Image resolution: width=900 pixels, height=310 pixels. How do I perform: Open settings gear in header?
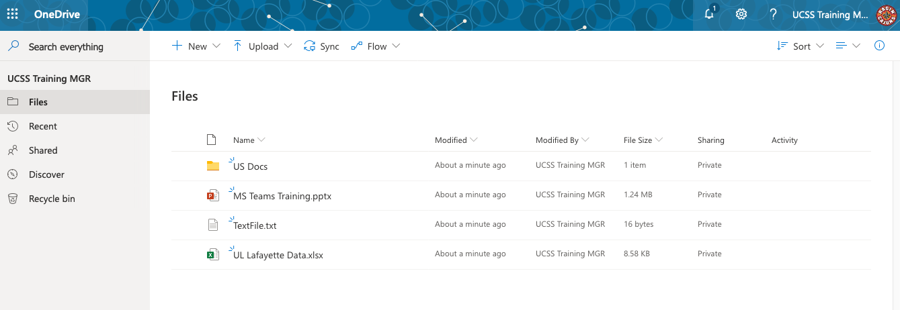(741, 14)
